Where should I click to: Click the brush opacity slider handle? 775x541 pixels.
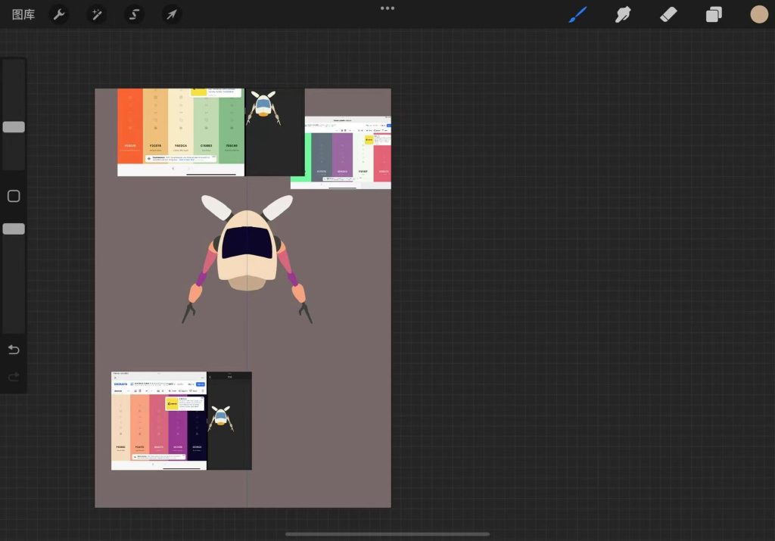click(x=14, y=229)
